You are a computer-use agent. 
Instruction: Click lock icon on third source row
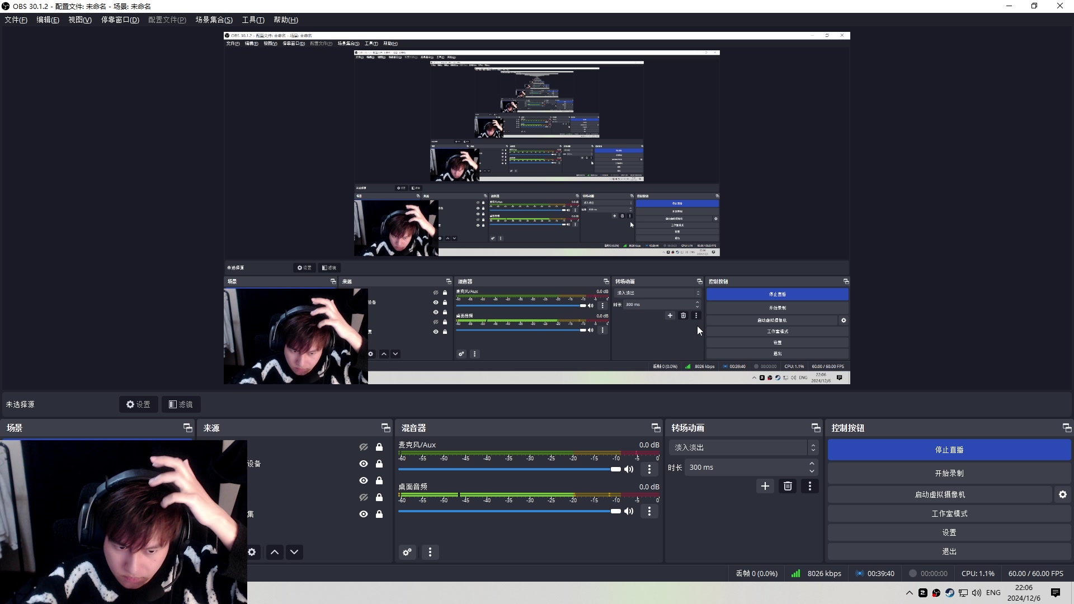pos(379,480)
